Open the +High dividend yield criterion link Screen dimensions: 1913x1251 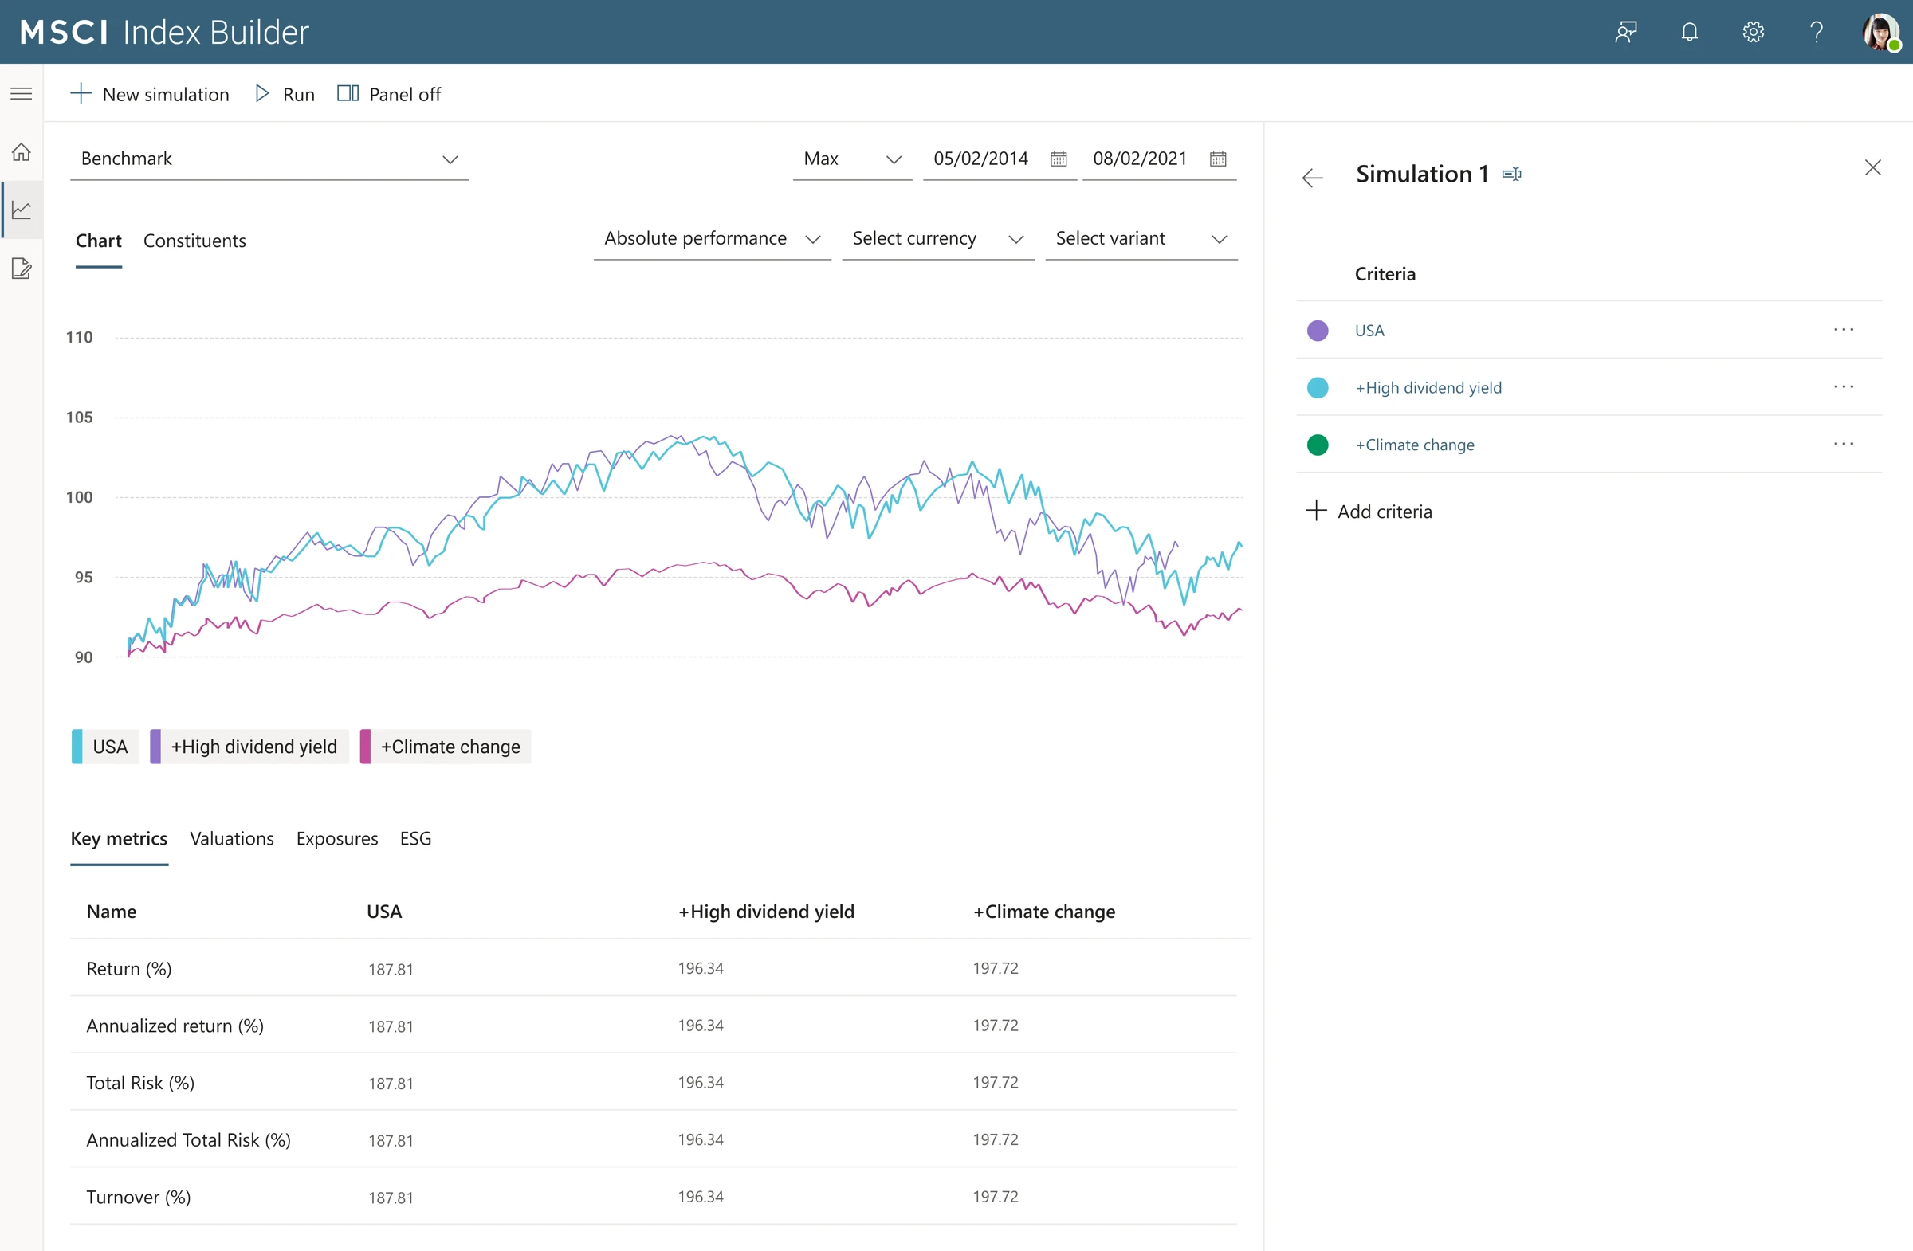[1428, 387]
